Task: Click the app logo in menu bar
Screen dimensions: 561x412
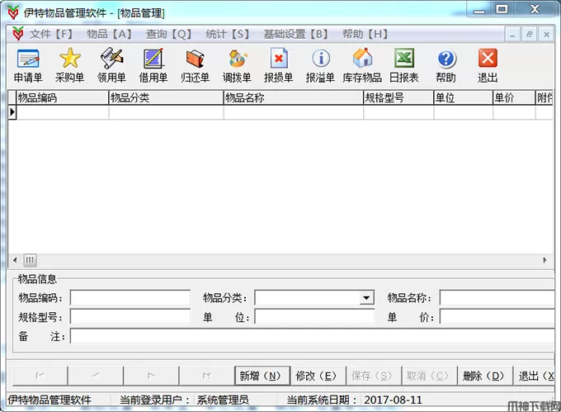Action: click(18, 34)
